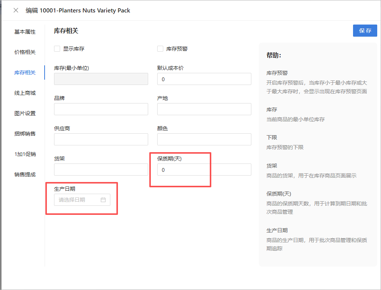Switch to the 基本属性 tab
The image size is (381, 290).
coord(25,32)
